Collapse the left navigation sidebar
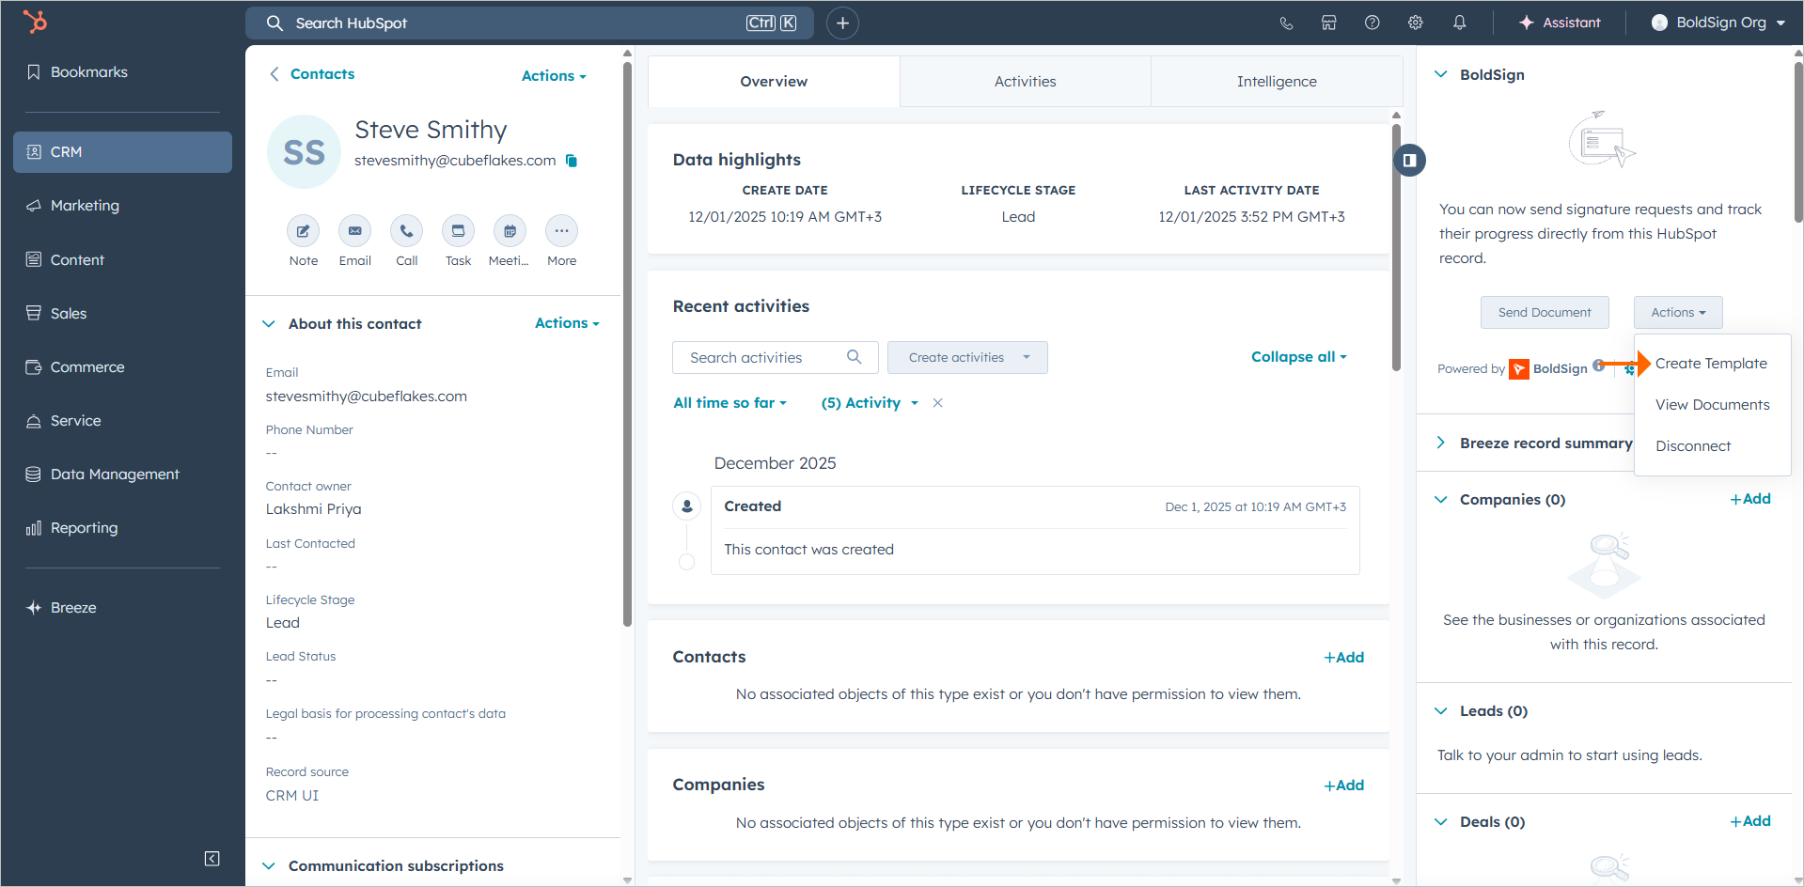The height and width of the screenshot is (887, 1804). (x=212, y=859)
